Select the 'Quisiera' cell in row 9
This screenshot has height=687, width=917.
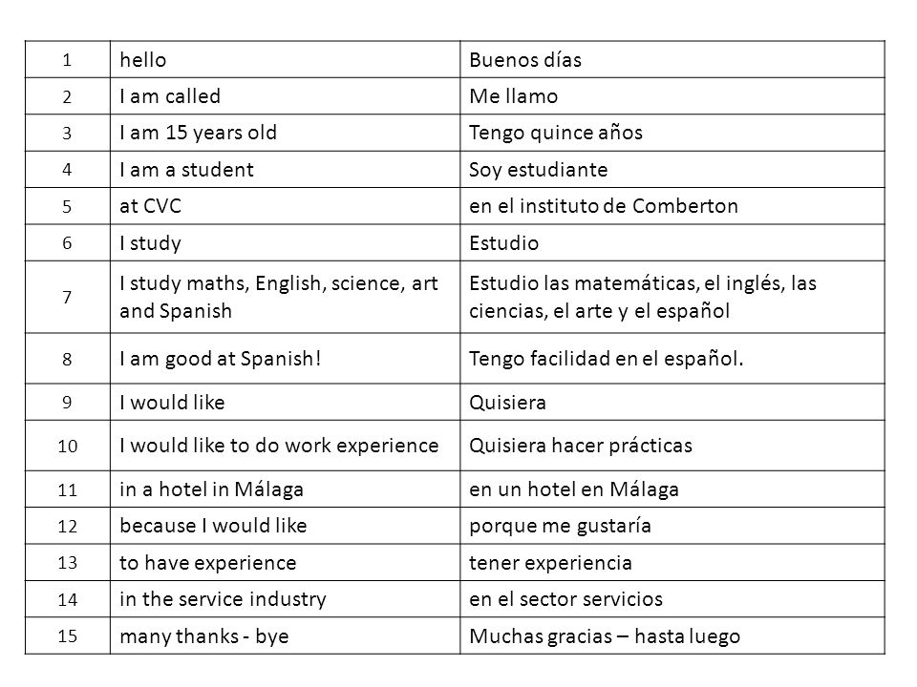click(x=672, y=402)
